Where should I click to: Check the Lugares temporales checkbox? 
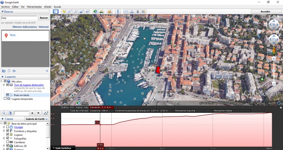tap(5, 99)
